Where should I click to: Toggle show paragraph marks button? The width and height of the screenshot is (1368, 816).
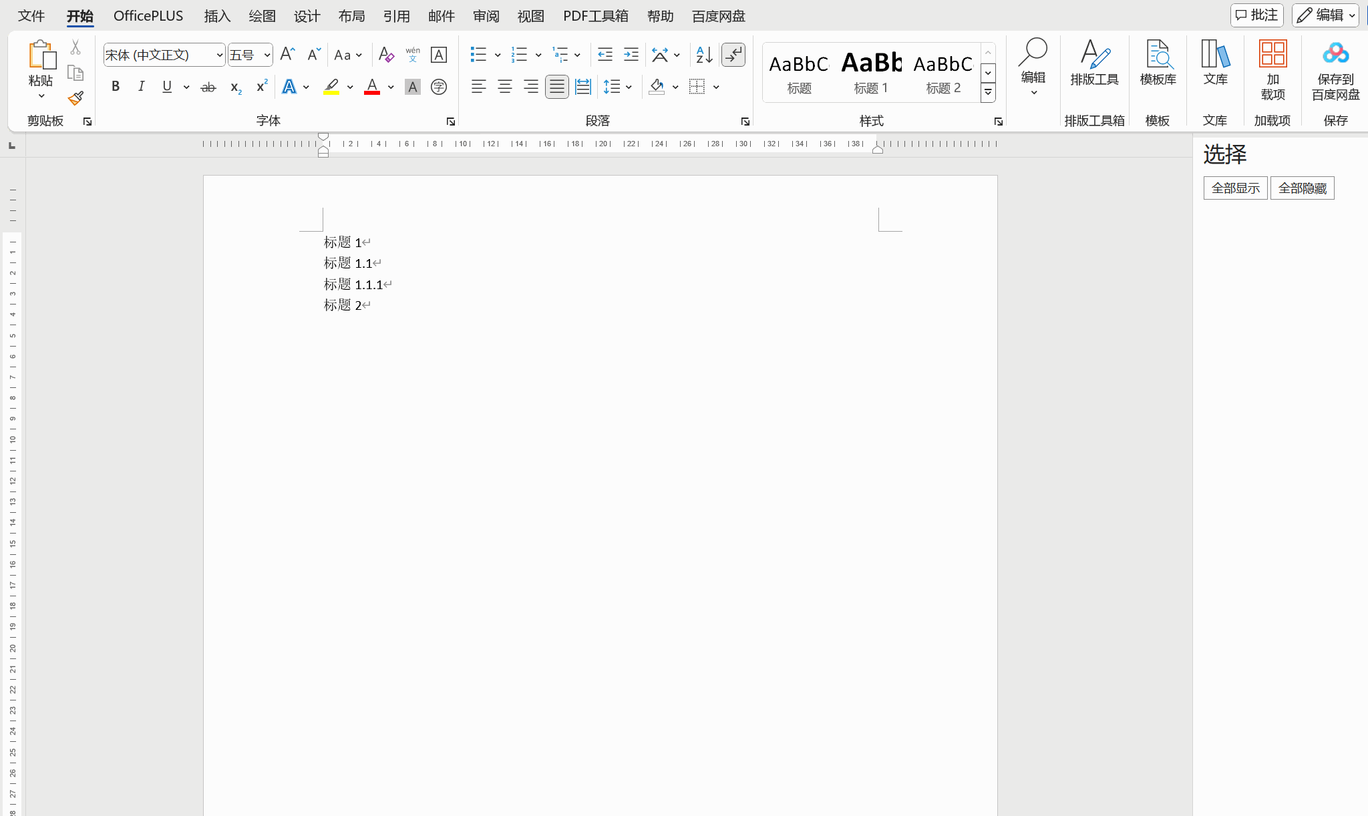(x=733, y=55)
